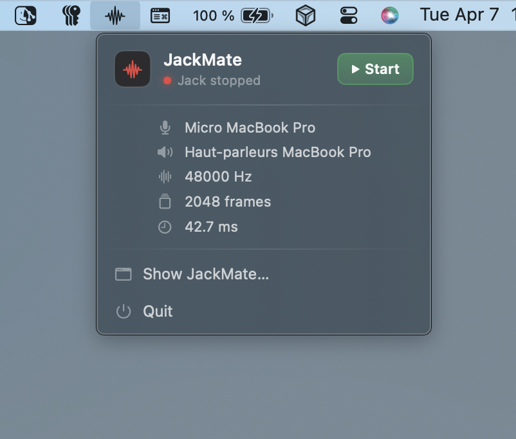Click the microphone input device icon
The image size is (516, 439).
(165, 128)
